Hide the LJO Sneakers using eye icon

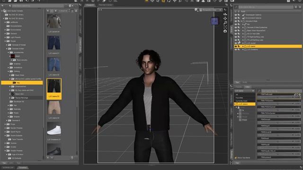pos(236,50)
